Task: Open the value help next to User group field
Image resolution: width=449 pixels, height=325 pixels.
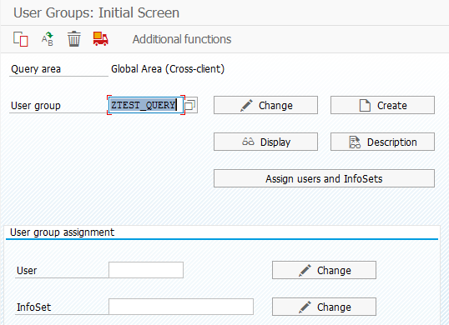Action: click(x=190, y=105)
